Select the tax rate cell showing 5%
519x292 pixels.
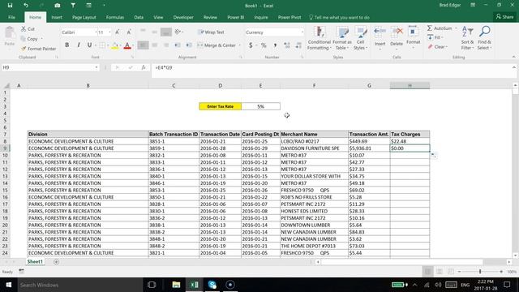pyautogui.click(x=260, y=106)
